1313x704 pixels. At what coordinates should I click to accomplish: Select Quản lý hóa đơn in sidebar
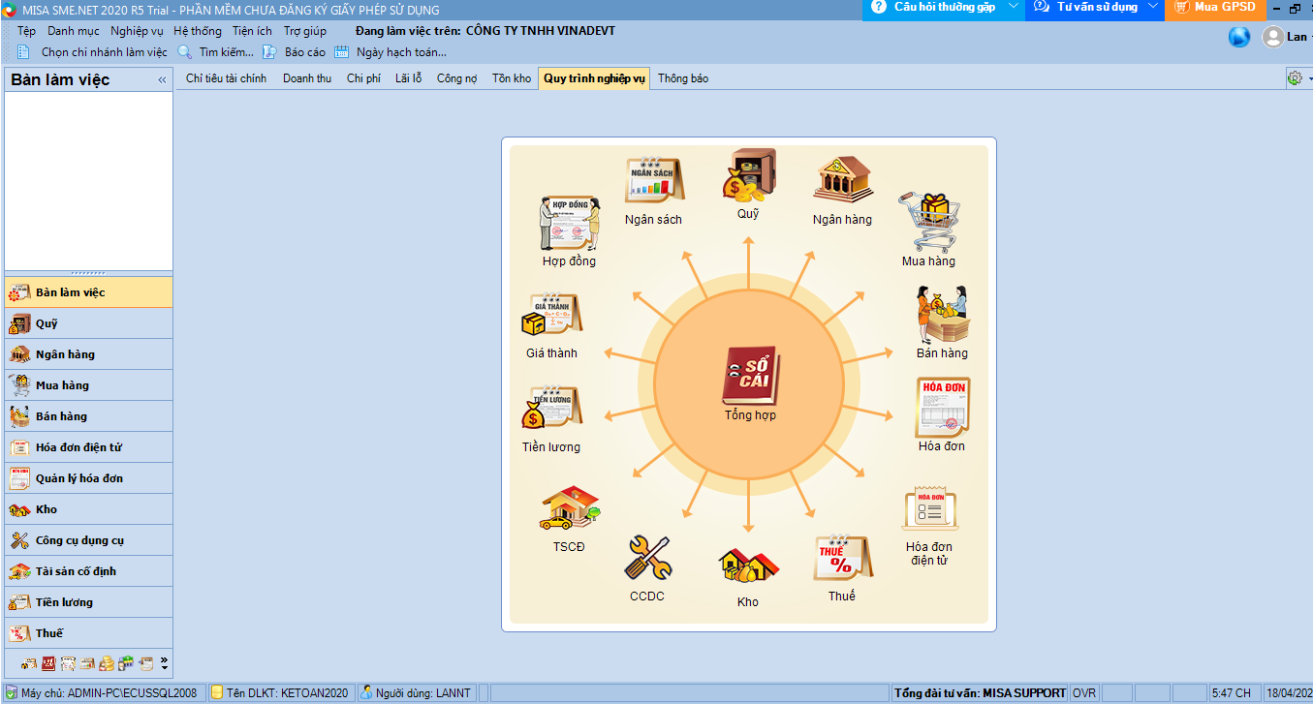pos(88,478)
